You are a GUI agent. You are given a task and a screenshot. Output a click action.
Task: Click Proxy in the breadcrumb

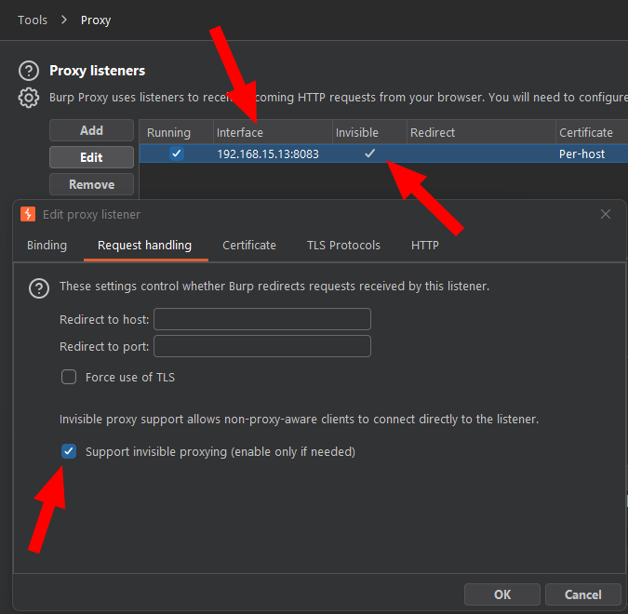[96, 20]
